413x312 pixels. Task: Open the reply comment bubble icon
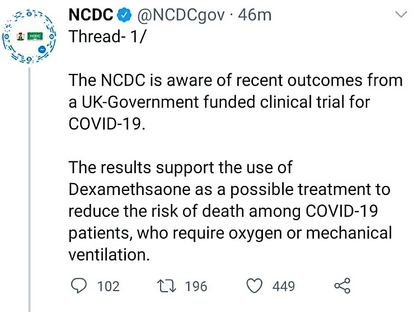(78, 286)
